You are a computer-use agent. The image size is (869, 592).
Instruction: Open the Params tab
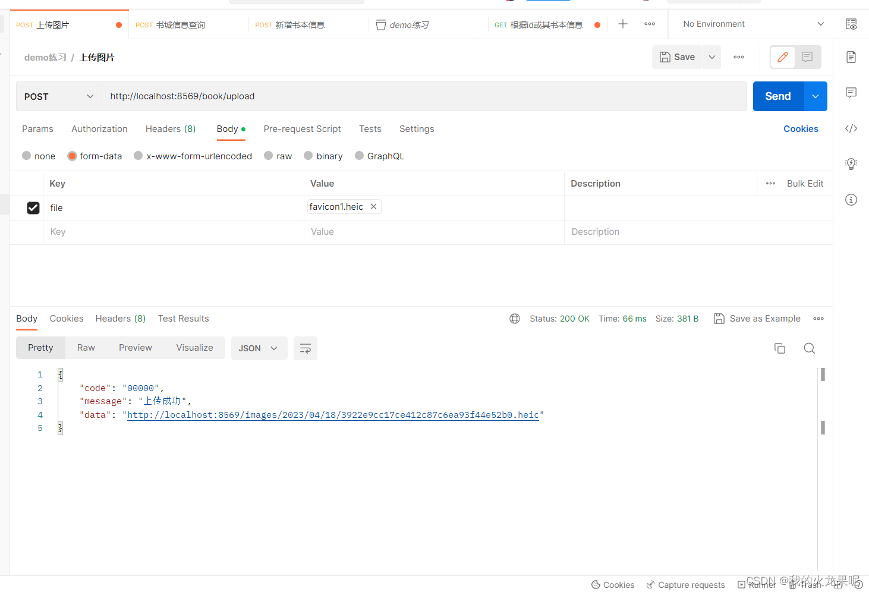coord(37,129)
